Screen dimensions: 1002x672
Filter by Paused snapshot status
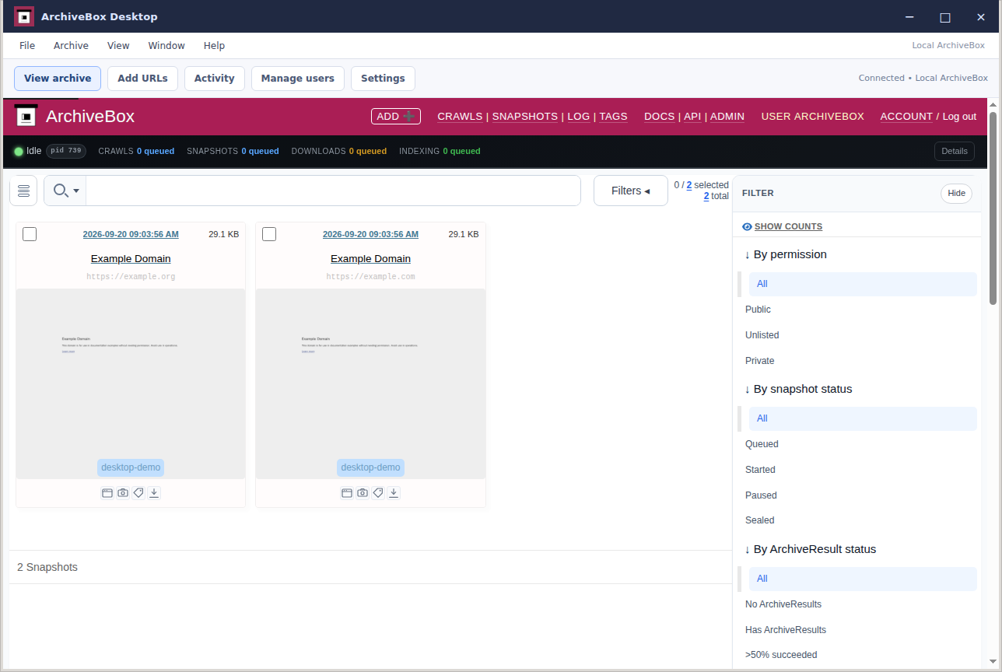click(x=761, y=495)
